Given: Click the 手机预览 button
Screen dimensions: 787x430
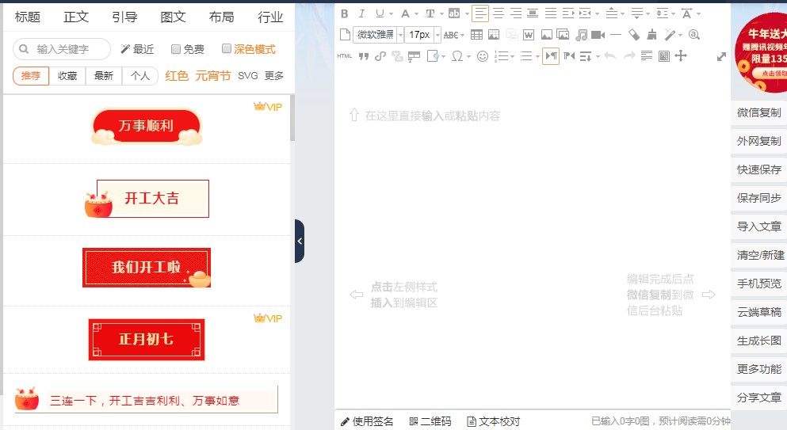Looking at the screenshot, I should 759,283.
